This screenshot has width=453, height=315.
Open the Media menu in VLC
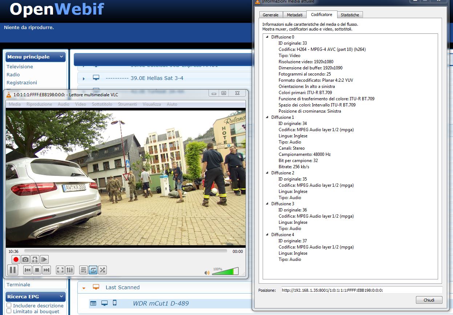coord(15,104)
